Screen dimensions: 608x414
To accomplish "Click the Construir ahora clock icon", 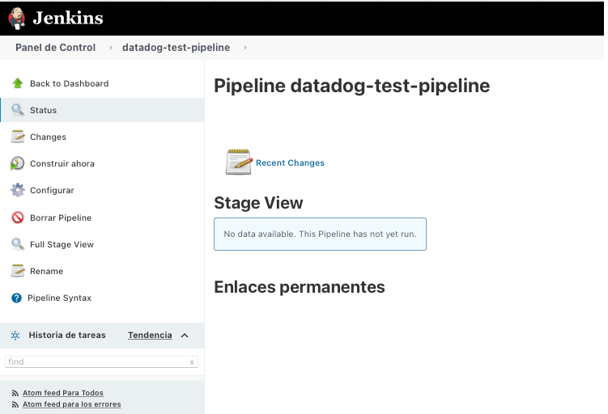I will [18, 163].
